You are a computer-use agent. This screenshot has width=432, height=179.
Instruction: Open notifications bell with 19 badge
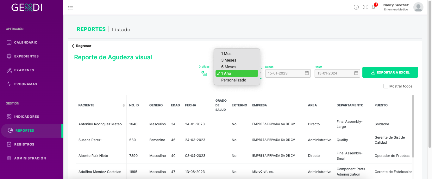[x=374, y=7]
